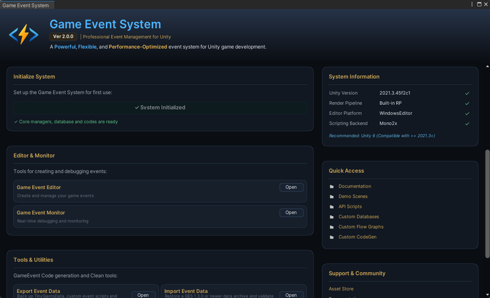The width and height of the screenshot is (490, 298).
Task: Click the System Information section heading
Action: click(354, 77)
